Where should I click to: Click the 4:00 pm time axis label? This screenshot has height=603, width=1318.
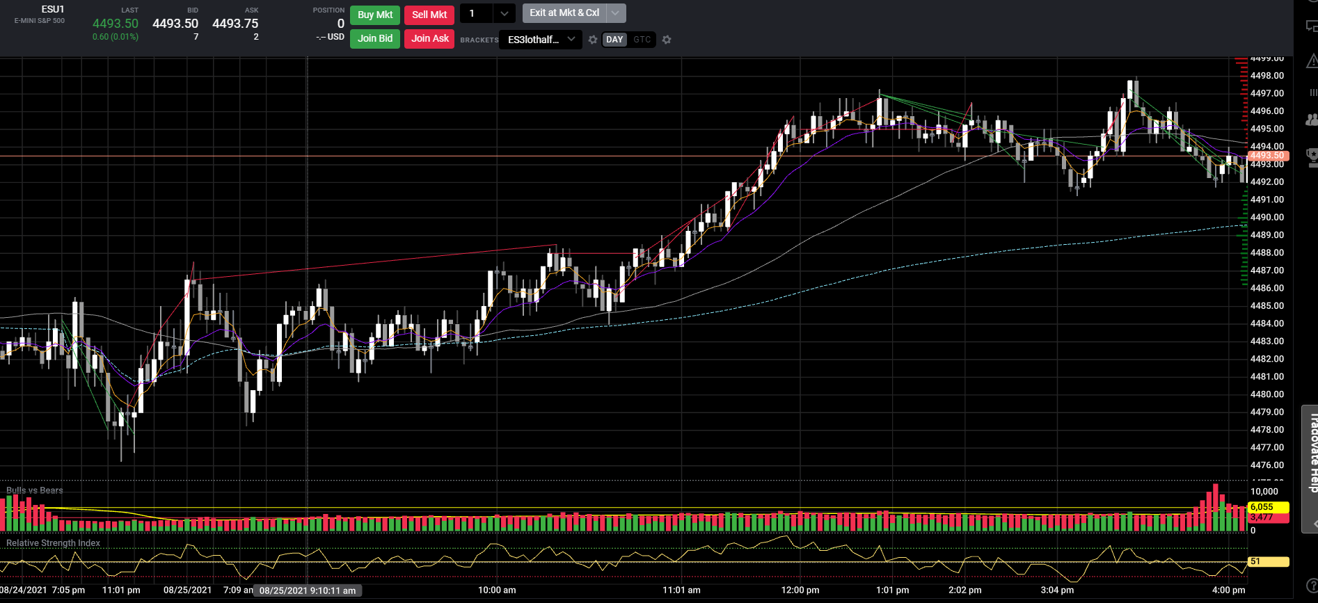coord(1228,590)
